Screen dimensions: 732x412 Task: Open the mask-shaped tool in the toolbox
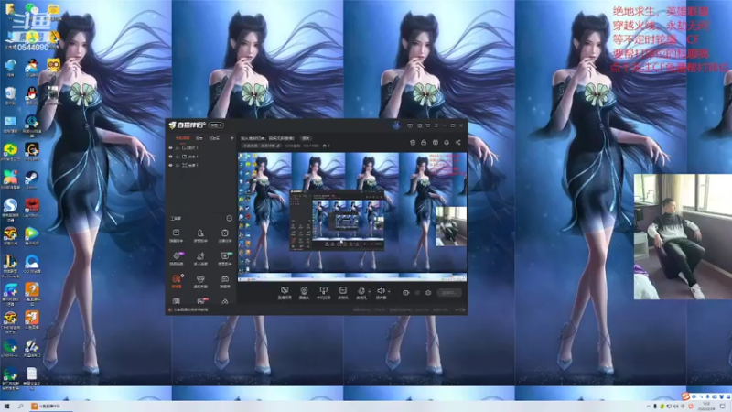(x=200, y=281)
